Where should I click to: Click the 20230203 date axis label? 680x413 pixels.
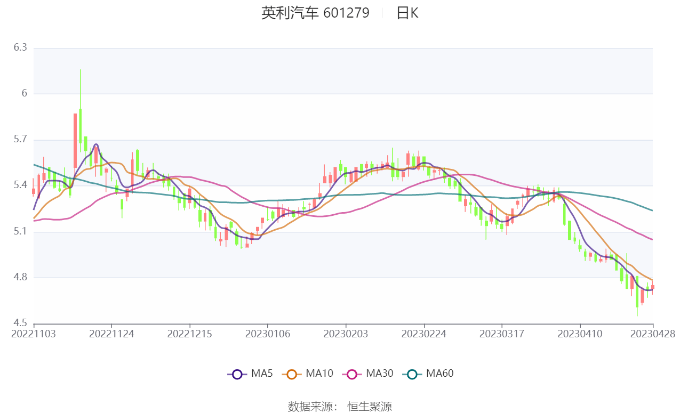[x=346, y=334]
